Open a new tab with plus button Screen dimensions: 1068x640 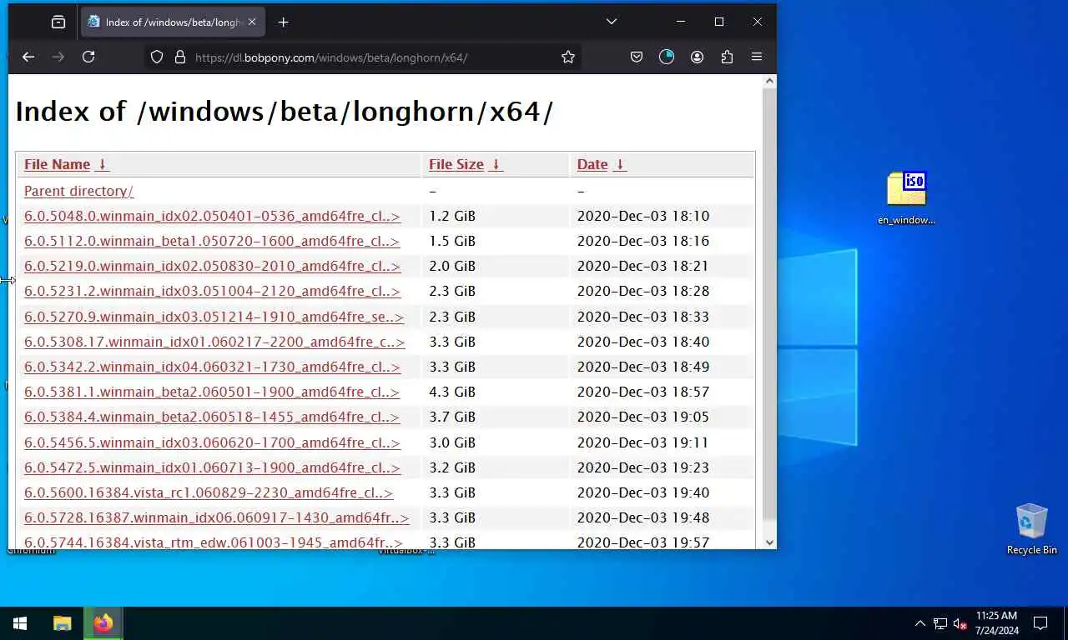point(284,22)
